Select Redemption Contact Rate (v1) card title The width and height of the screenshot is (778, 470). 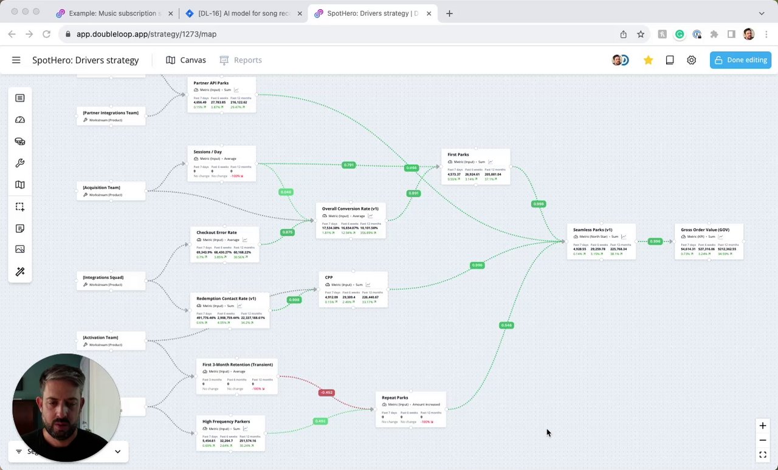coord(226,299)
